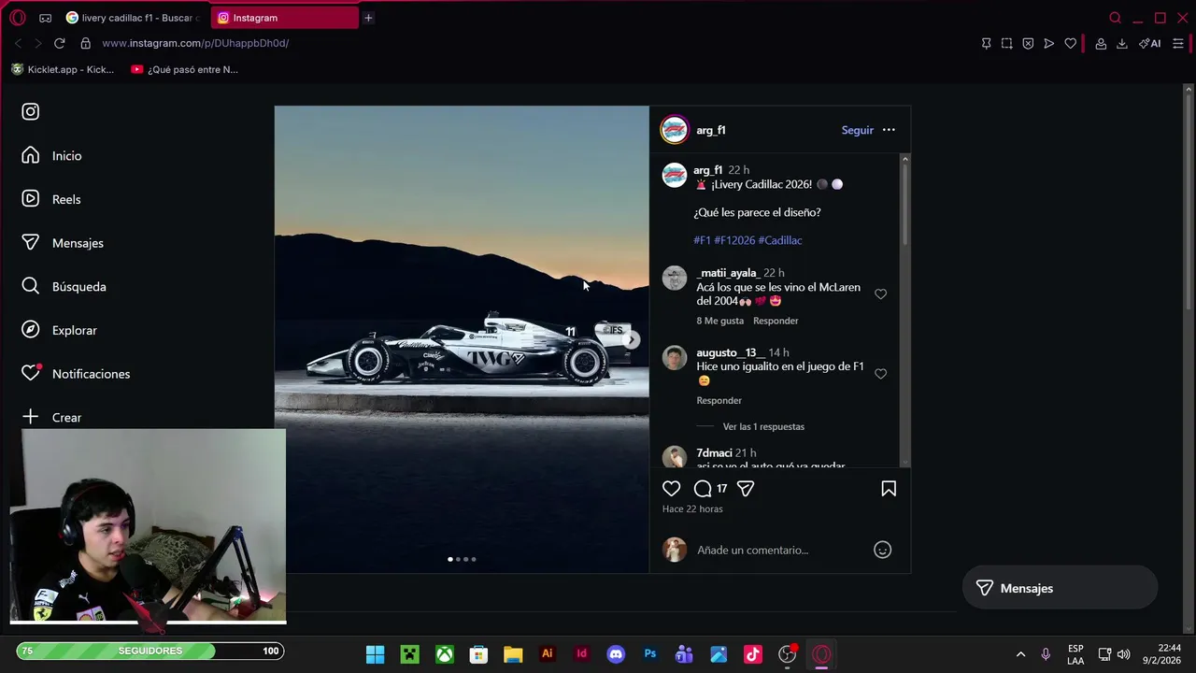Open Opera easy setup menu
Viewport: 1196px width, 673px height.
pos(1178,43)
